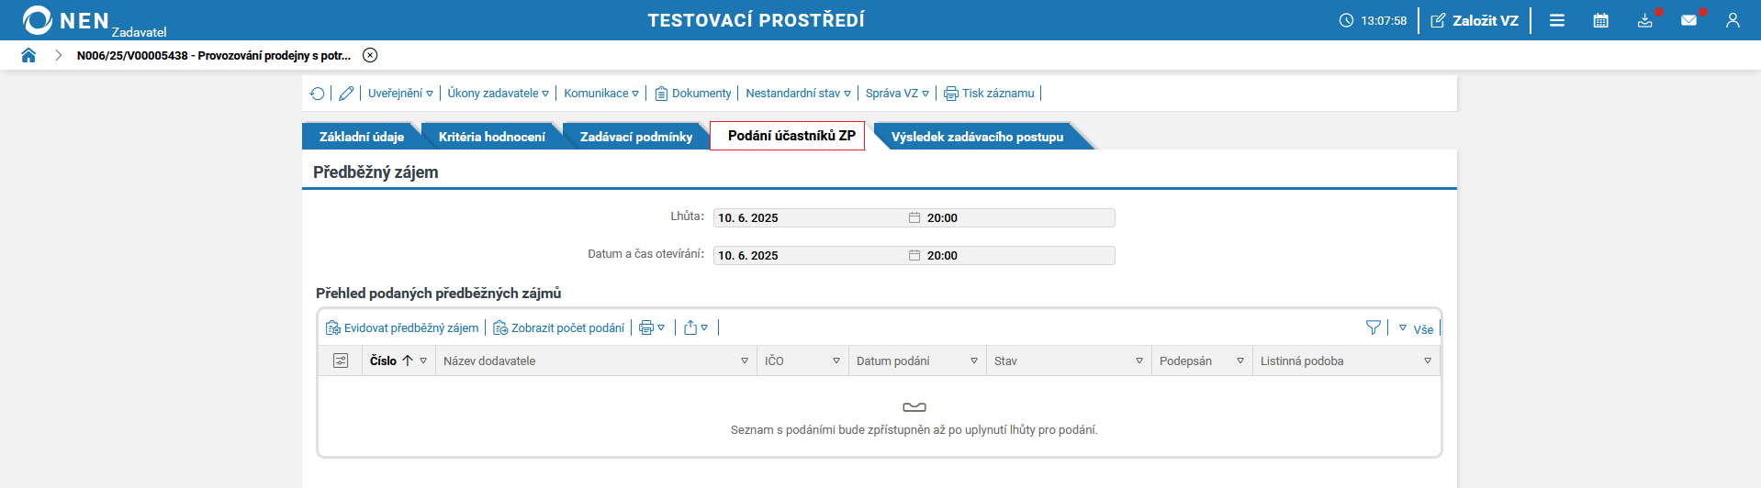This screenshot has width=1761, height=488.
Task: Open the calendar picker for Lhůta
Action: pyautogui.click(x=914, y=218)
